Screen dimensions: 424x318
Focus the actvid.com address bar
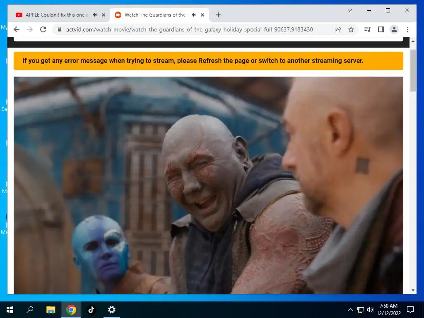tap(189, 29)
